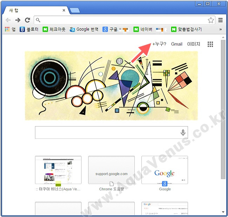Click the +누구? sign-in link
This screenshot has height=217, width=228.
(159, 44)
